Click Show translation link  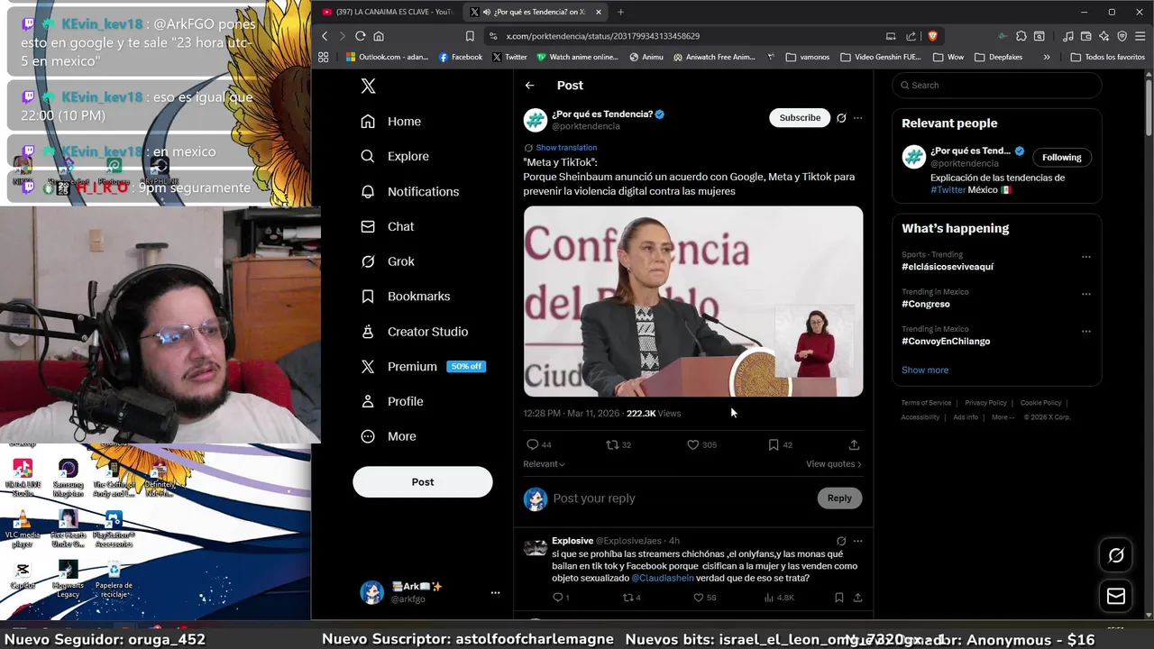pos(566,148)
